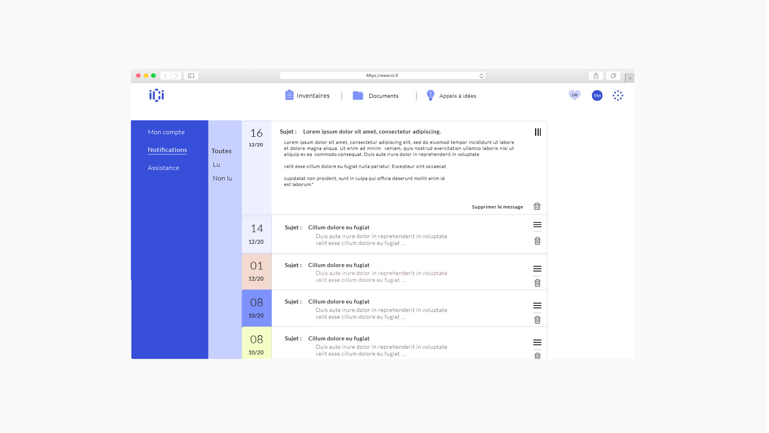Open the YM user avatar
The image size is (769, 433).
[597, 95]
